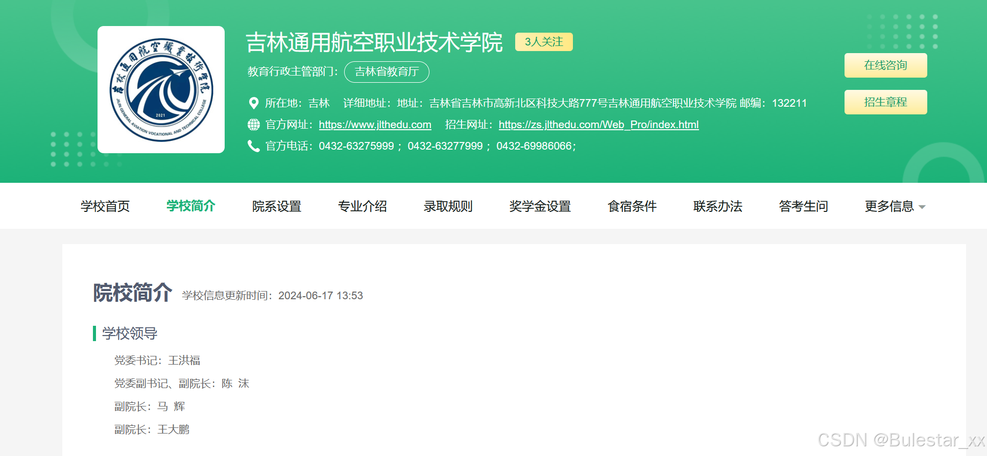Click the 所在地：吉林 location text

pos(297,103)
